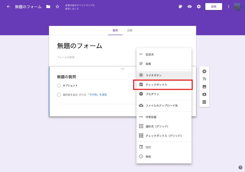Click the 送信 send button
245x172 pixels.
coord(214,7)
